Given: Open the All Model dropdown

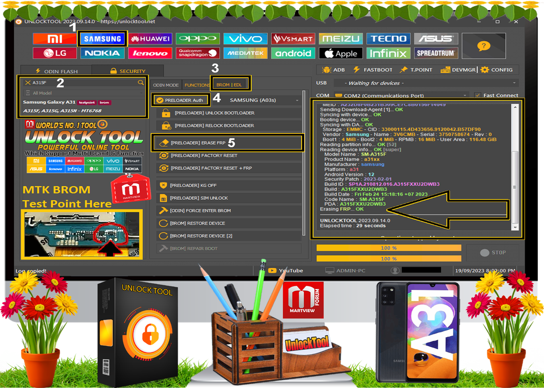Looking at the screenshot, I should click(x=83, y=93).
